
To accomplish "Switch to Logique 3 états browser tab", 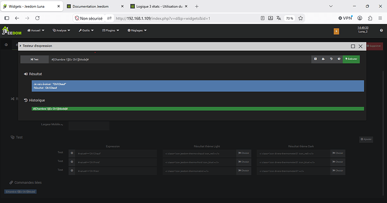I will point(159,6).
